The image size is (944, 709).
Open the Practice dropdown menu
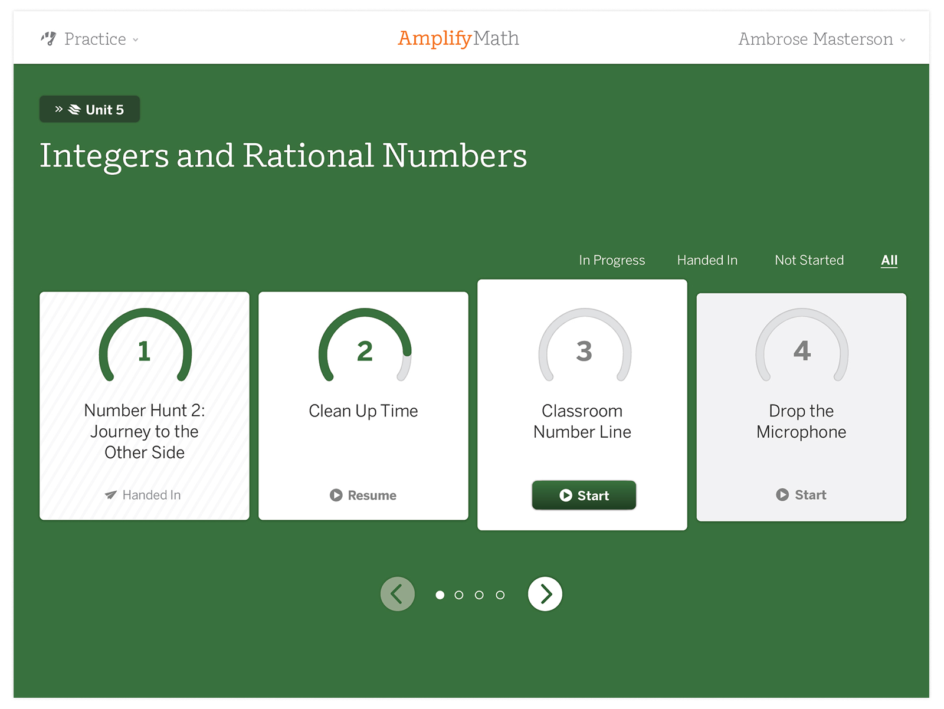(x=90, y=39)
